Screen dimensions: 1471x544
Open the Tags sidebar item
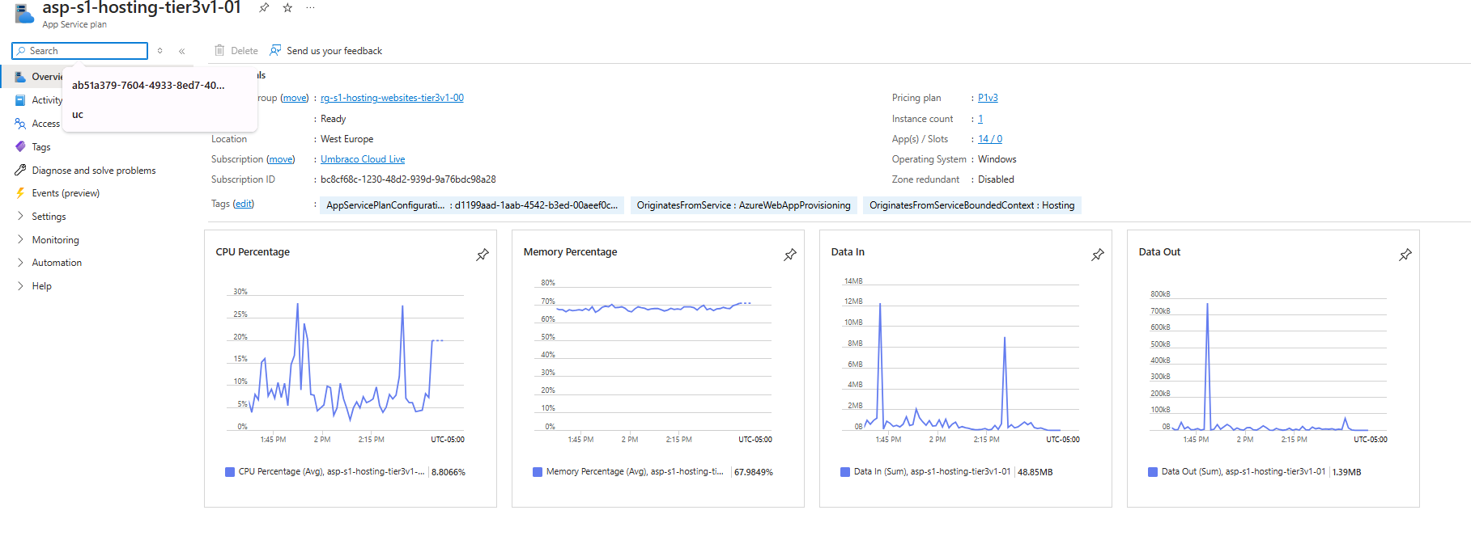[x=40, y=147]
